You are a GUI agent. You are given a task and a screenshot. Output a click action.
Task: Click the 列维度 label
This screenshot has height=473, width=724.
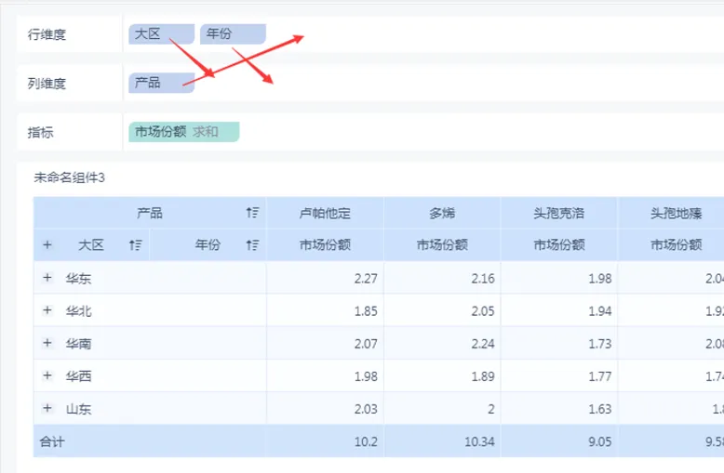(47, 84)
